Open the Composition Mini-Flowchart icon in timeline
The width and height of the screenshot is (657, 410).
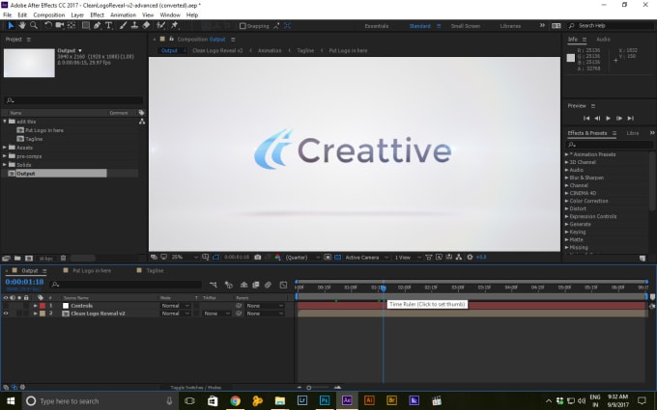click(214, 285)
